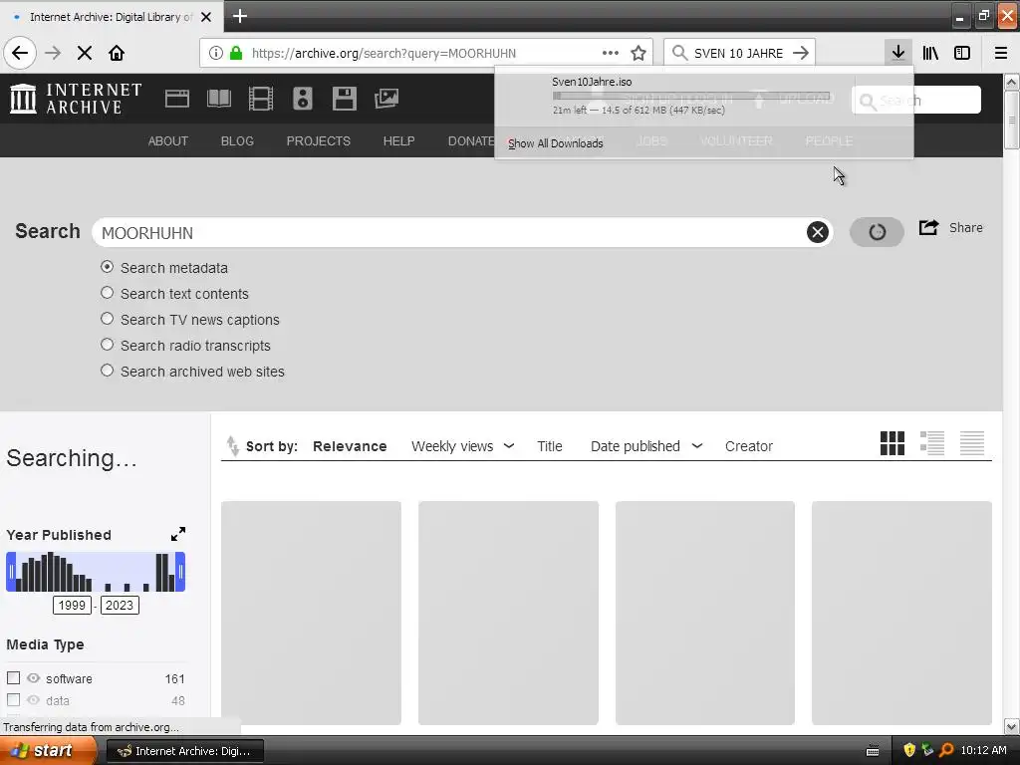Click the right handle of the year range slider
Viewport: 1020px width, 765px height.
pyautogui.click(x=180, y=572)
